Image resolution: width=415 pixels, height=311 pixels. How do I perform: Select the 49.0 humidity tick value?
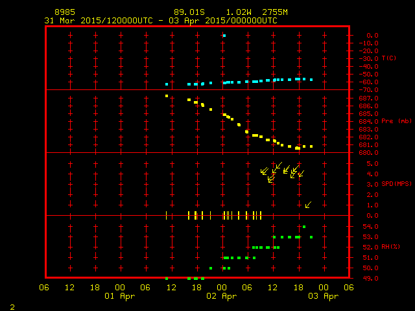coord(370,279)
